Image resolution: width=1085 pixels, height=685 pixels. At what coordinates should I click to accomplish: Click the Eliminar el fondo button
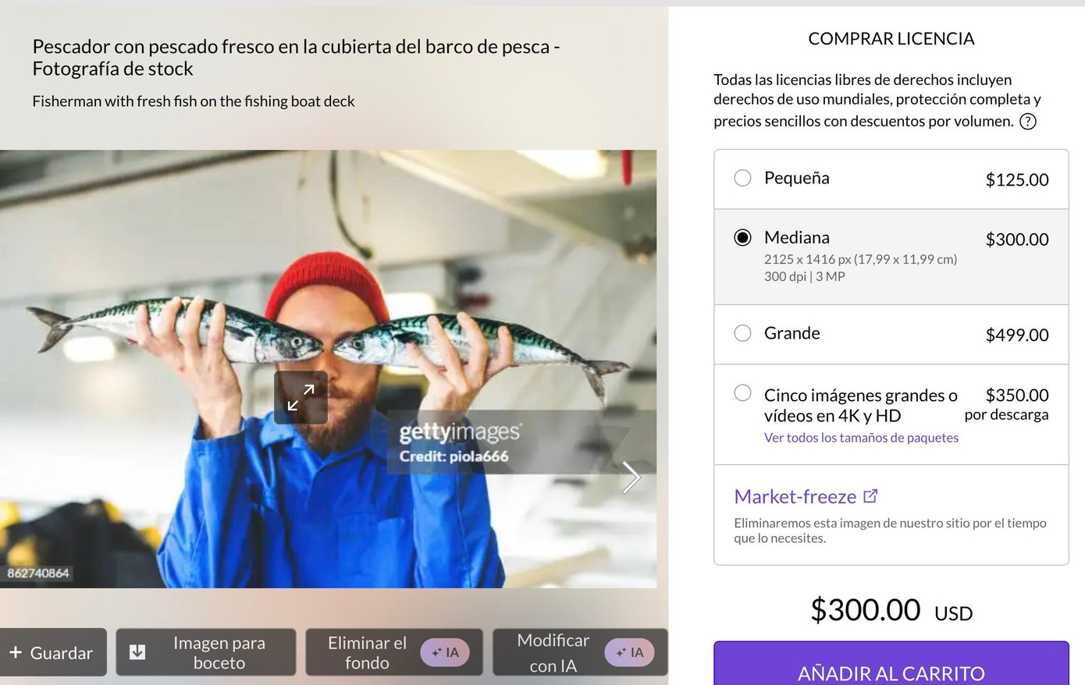click(x=394, y=652)
